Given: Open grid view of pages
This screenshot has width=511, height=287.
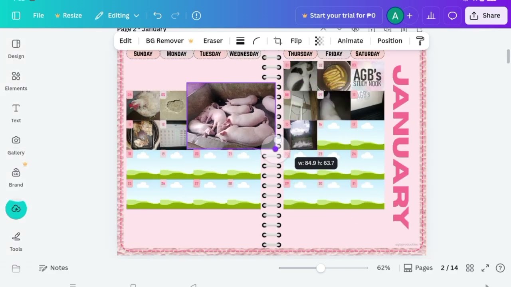Looking at the screenshot, I should coord(470,268).
